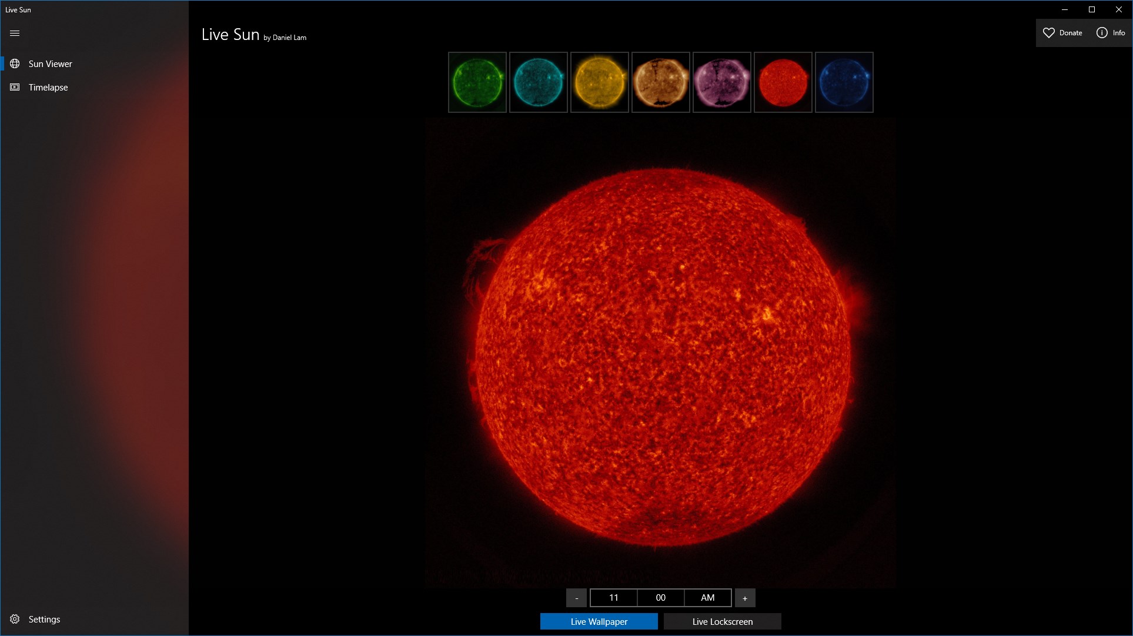This screenshot has height=636, width=1133.
Task: Open the AM/PM selector
Action: pos(708,598)
